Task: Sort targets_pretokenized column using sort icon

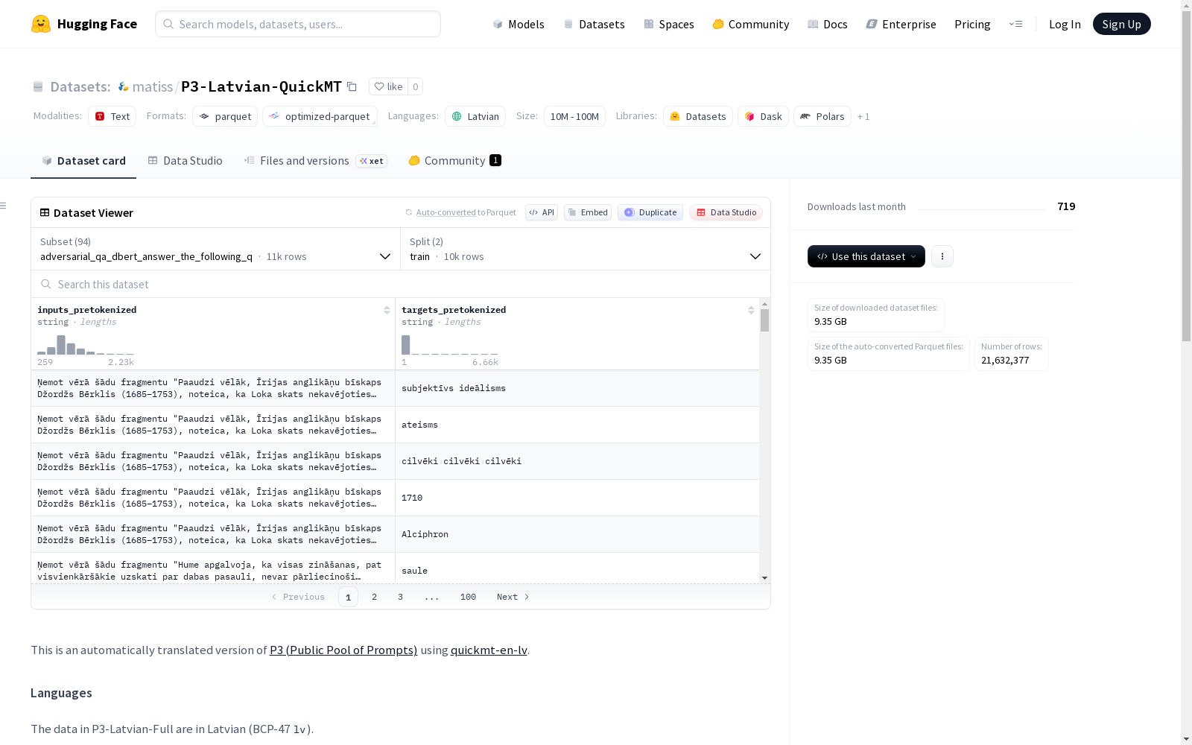Action: coord(751,310)
